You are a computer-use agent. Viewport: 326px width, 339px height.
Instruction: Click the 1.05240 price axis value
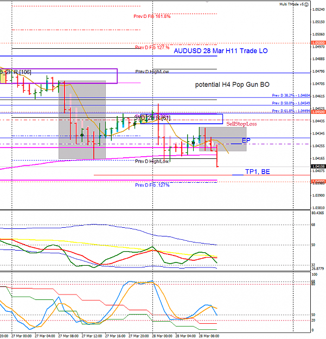coord(318,10)
